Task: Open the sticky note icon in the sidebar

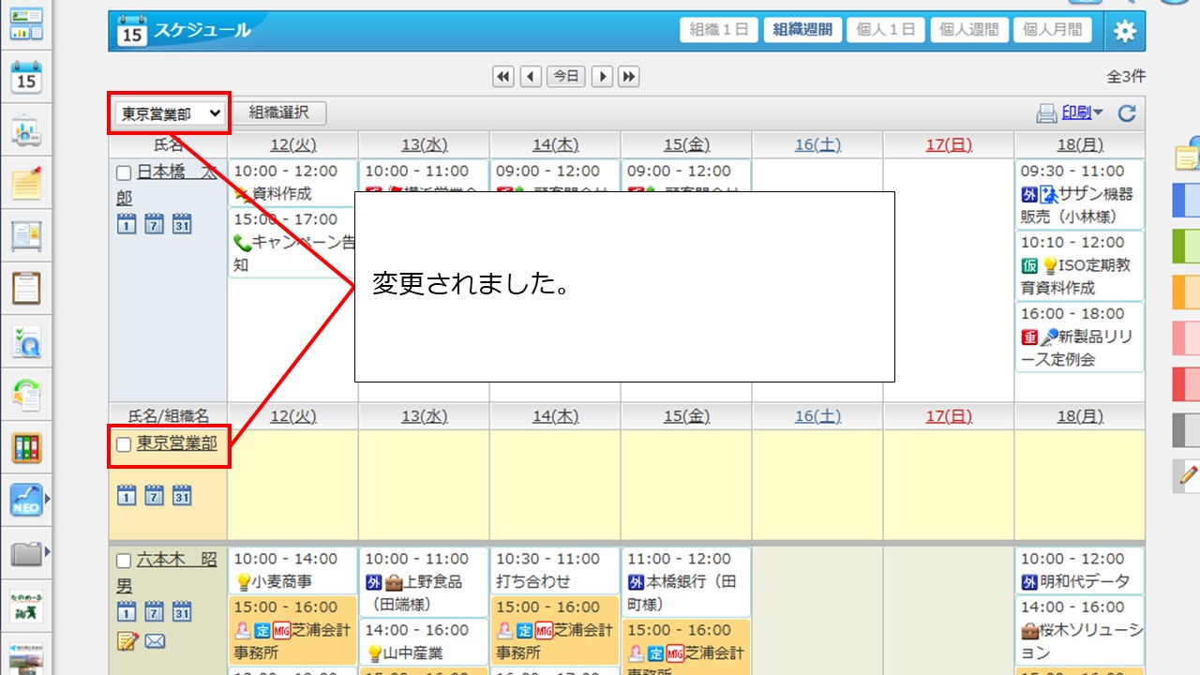Action: 26,183
